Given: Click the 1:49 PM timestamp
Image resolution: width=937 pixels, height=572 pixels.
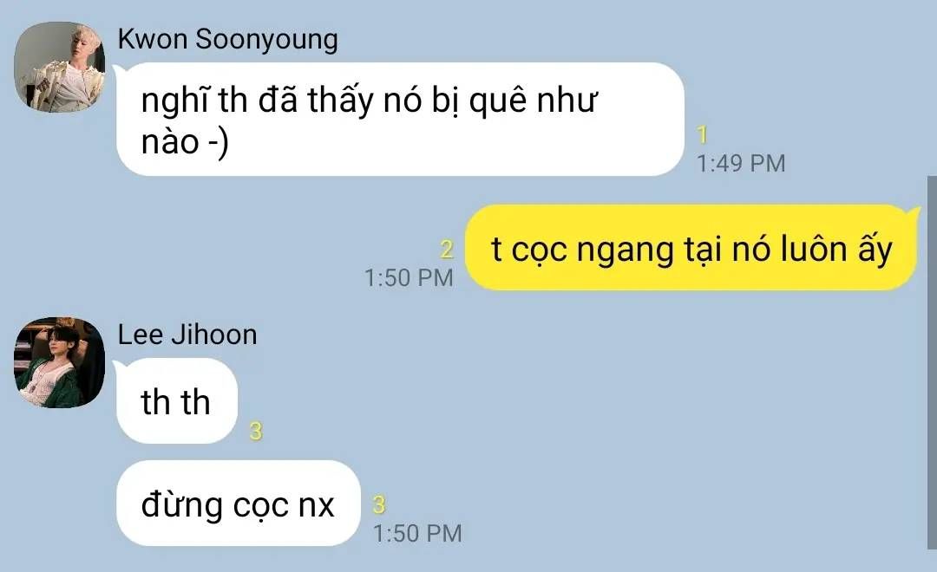Looking at the screenshot, I should (x=741, y=163).
